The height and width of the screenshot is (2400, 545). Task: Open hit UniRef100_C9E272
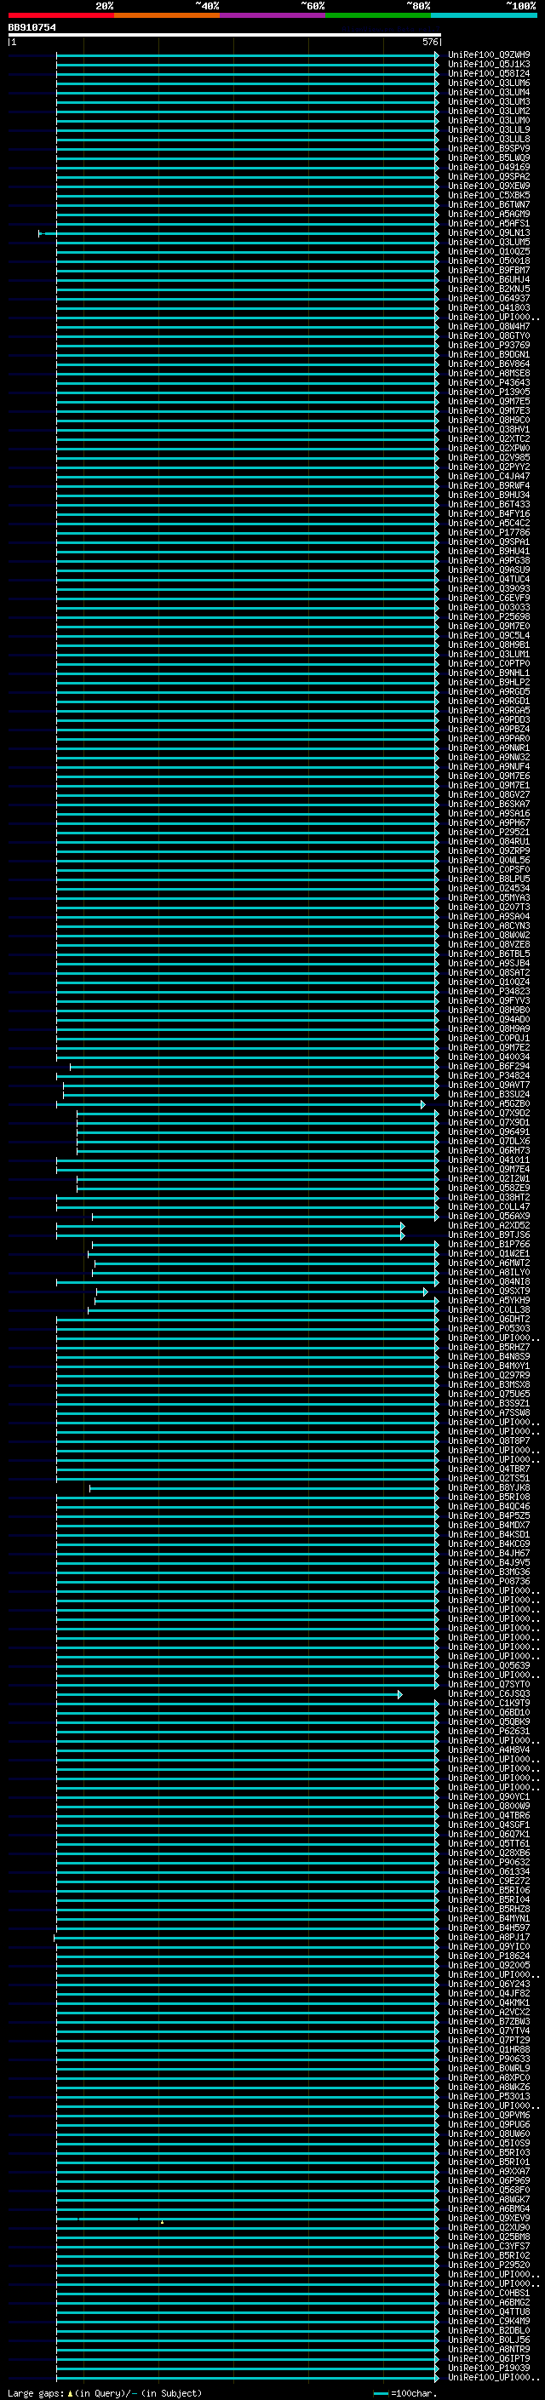(x=488, y=1881)
